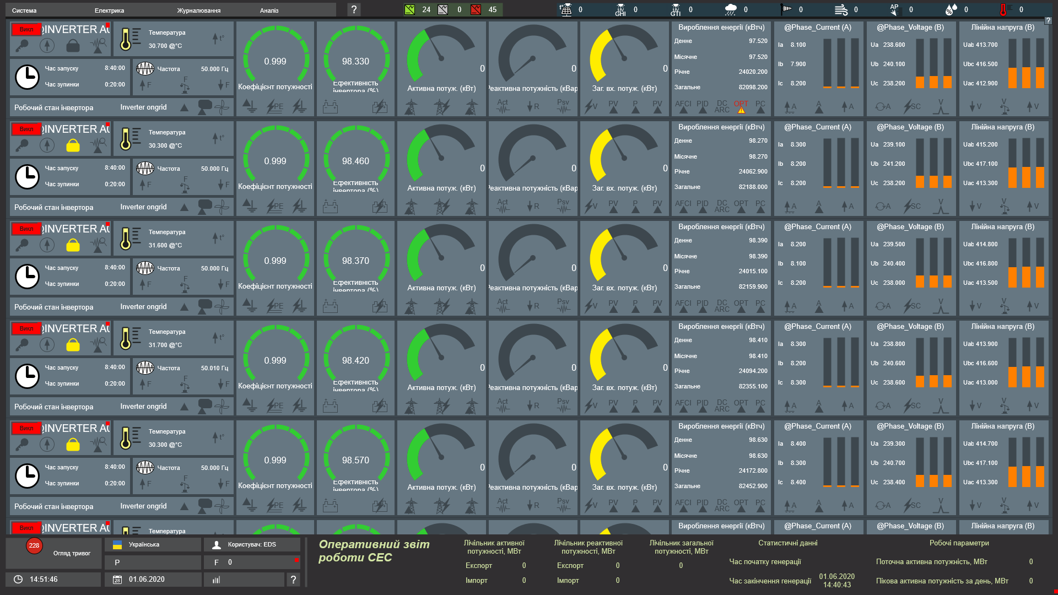This screenshot has width=1058, height=595.
Task: Toggle the second inverter's Викл switch
Action: [x=26, y=129]
